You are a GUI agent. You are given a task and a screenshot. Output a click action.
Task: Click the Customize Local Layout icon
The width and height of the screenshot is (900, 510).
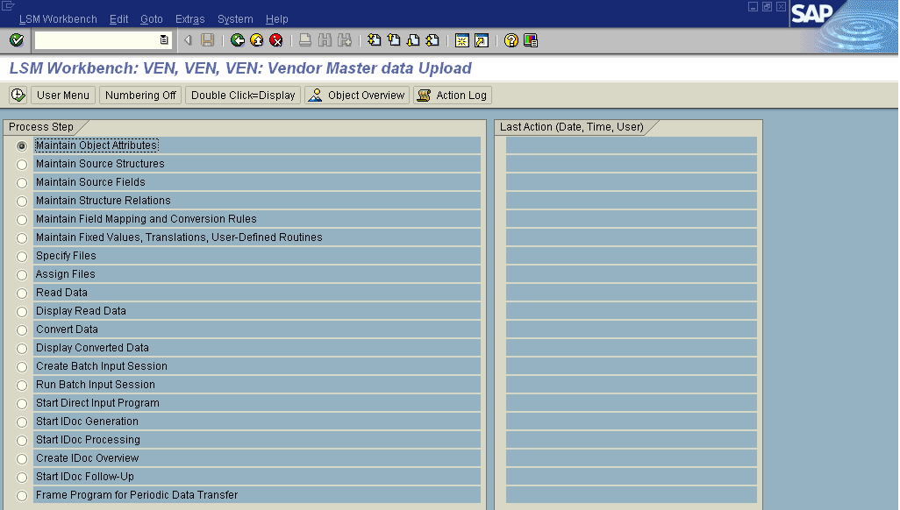point(531,40)
